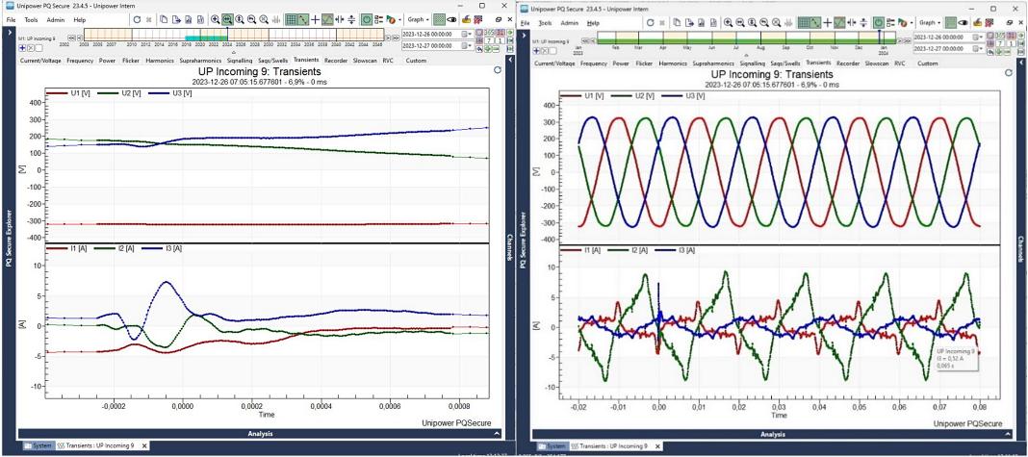The image size is (1028, 457).
Task: Click the crosshair cursor tool in left toolbar
Action: [316, 19]
